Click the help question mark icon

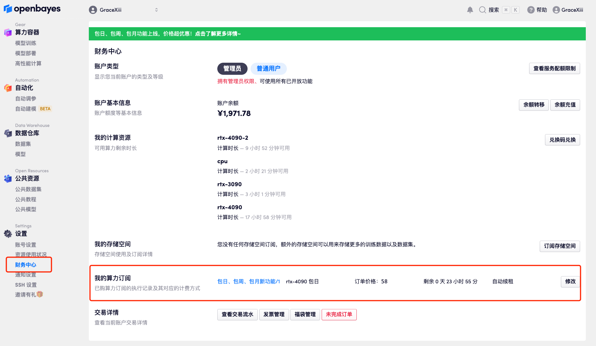(x=531, y=10)
